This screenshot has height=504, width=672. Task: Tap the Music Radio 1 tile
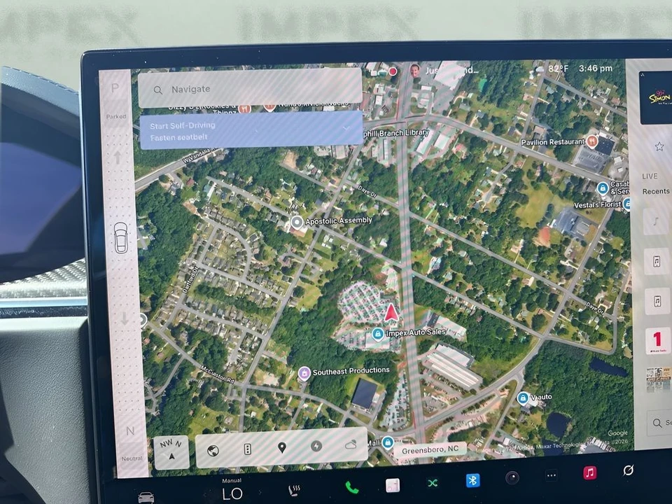tap(658, 341)
